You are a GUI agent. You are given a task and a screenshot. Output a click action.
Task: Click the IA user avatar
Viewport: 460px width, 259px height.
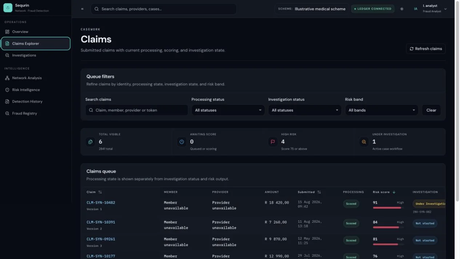click(416, 9)
